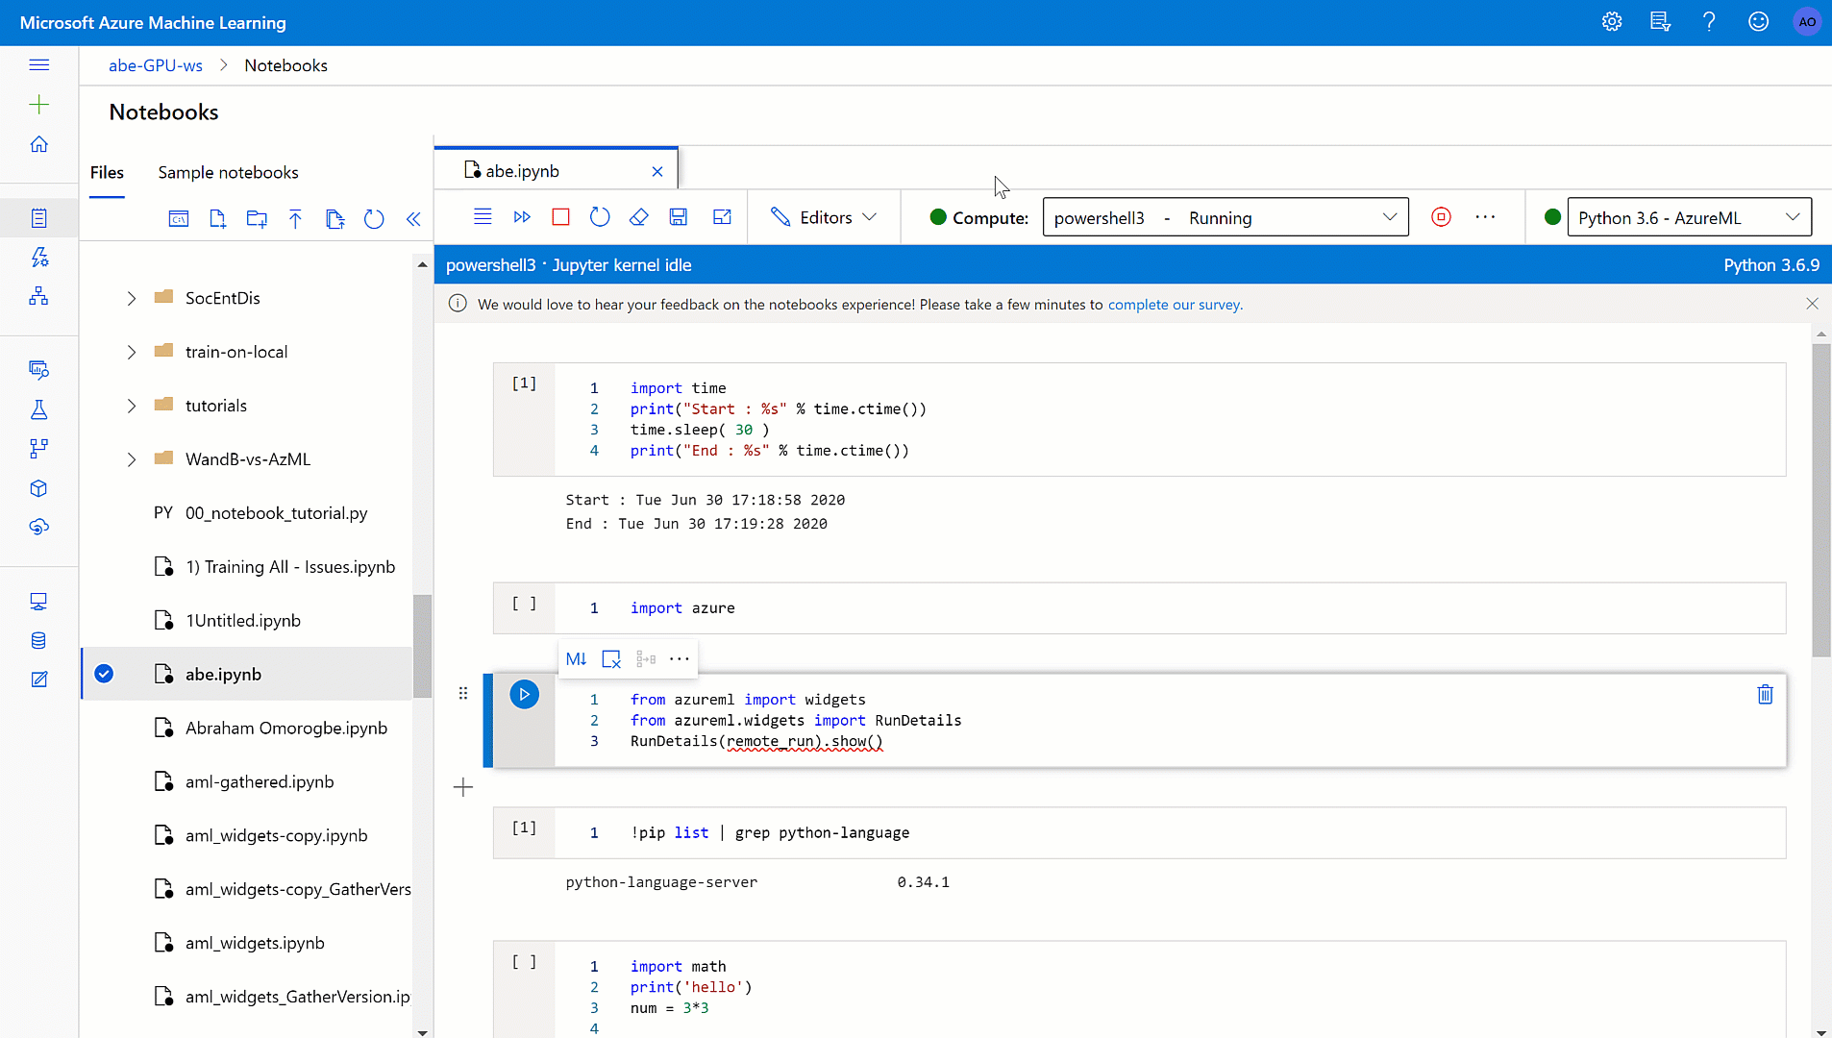The height and width of the screenshot is (1038, 1832).
Task: Open aml-gathered.ipynb file
Action: [x=260, y=782]
